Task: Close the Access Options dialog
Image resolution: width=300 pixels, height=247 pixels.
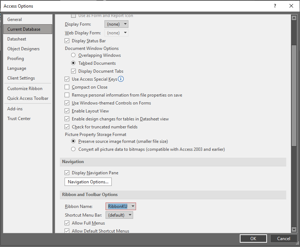Action: click(x=291, y=6)
